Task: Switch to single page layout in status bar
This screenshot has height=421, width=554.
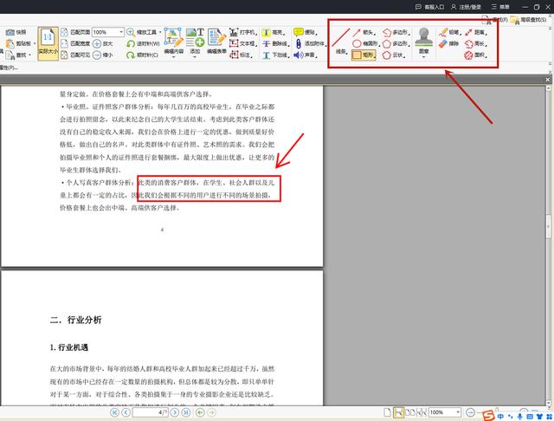Action: [387, 412]
